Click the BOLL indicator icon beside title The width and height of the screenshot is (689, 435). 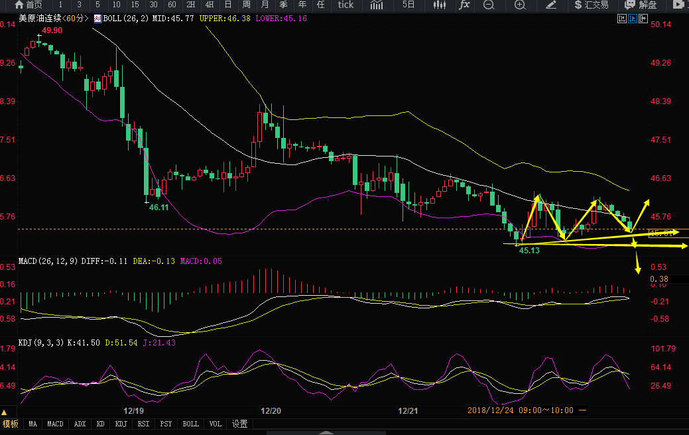(97, 19)
